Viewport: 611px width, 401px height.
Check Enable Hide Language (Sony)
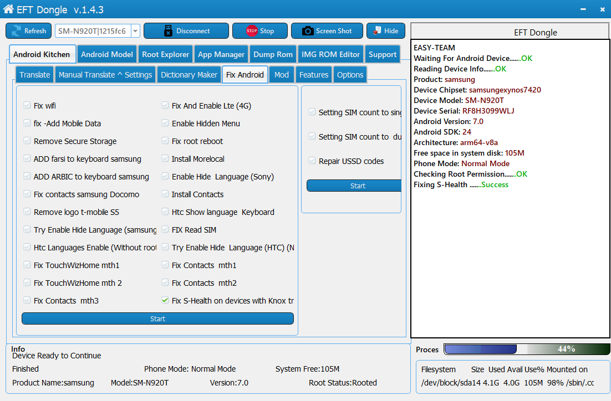165,176
